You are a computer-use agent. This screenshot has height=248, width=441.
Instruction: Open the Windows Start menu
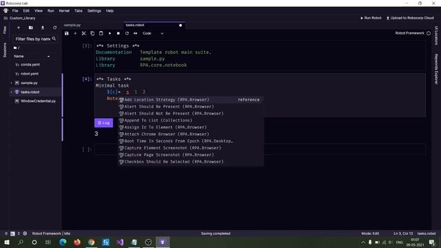point(7,242)
